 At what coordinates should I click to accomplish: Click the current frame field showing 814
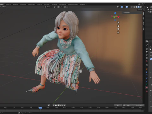point(118,105)
